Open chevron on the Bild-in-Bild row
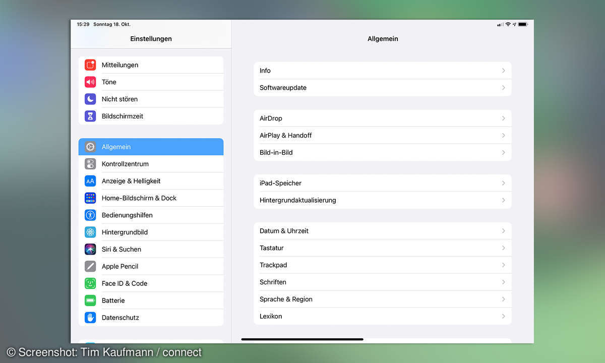605x363 pixels. (503, 153)
